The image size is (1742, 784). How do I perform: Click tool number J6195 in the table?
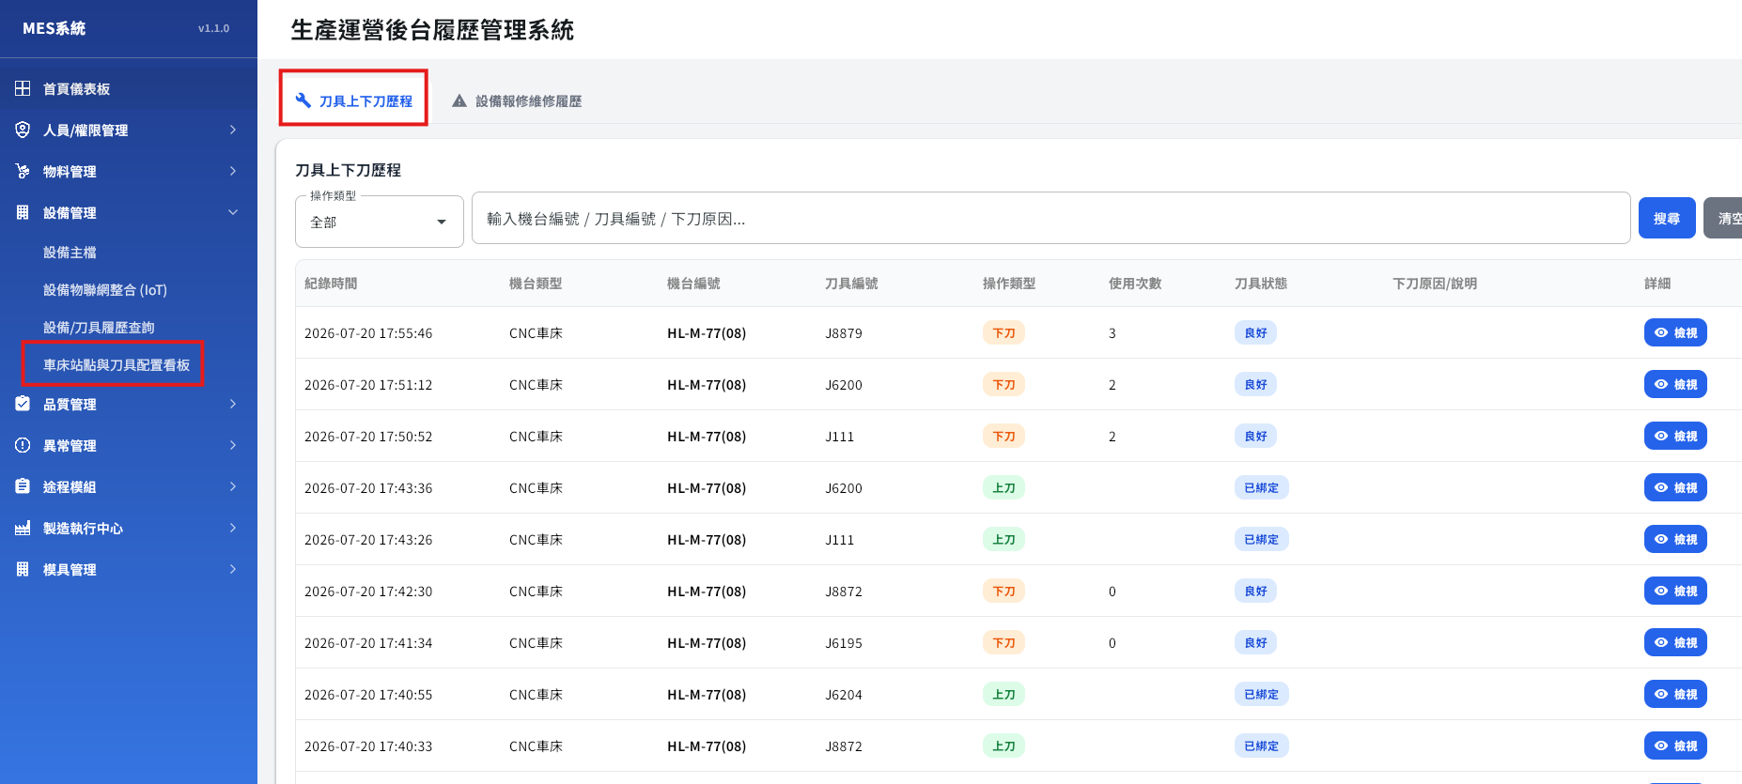click(x=844, y=643)
